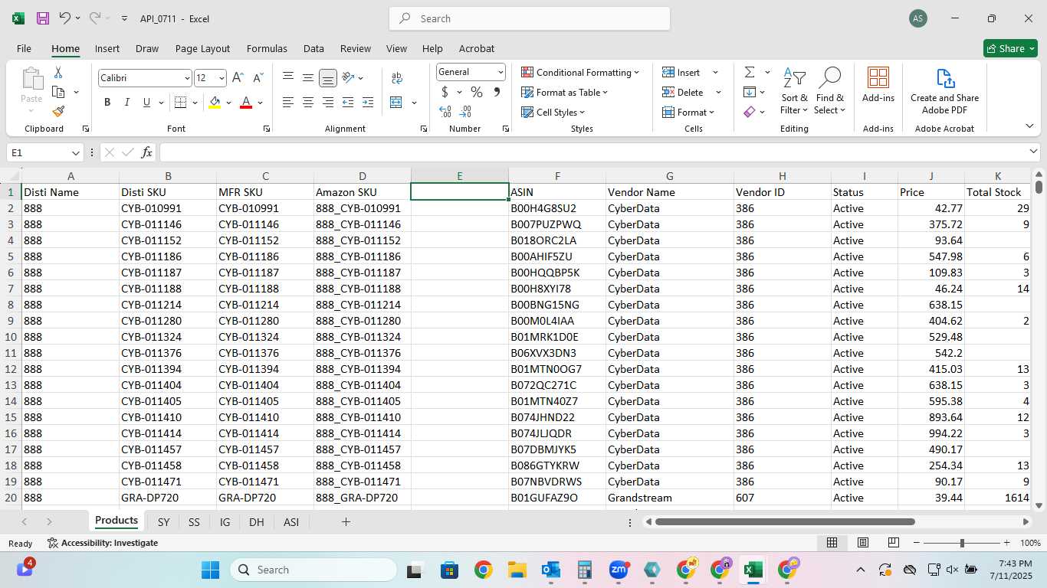Switch to the Page Layout tab

[x=202, y=48]
